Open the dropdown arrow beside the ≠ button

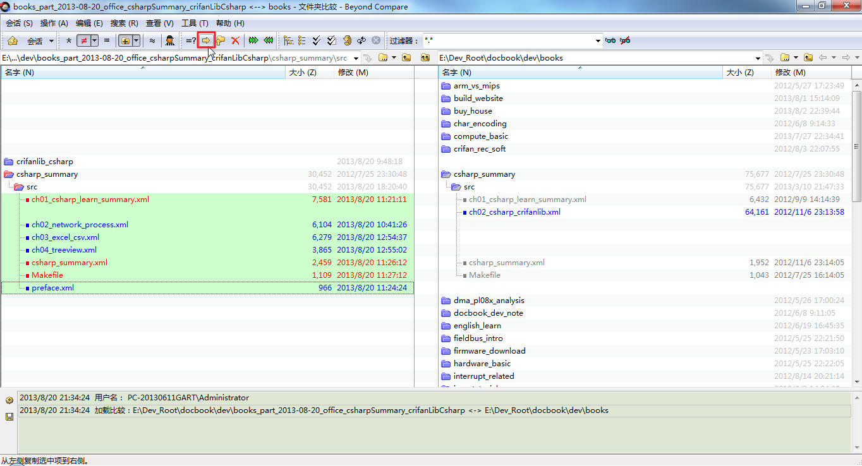tap(94, 41)
